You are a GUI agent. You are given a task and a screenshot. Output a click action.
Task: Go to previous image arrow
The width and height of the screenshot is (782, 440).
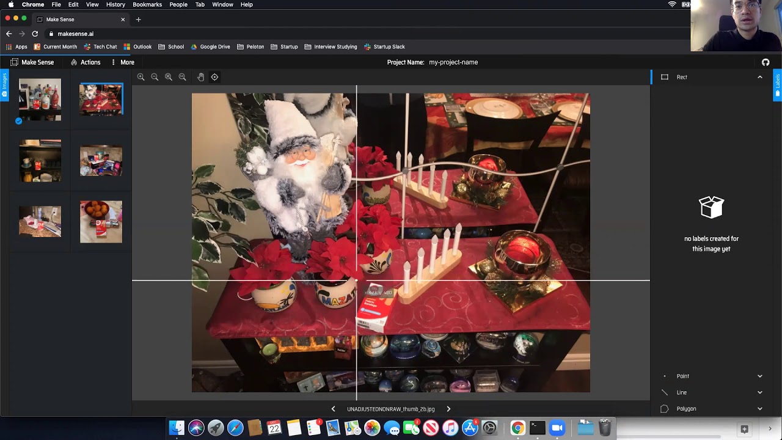(x=333, y=409)
